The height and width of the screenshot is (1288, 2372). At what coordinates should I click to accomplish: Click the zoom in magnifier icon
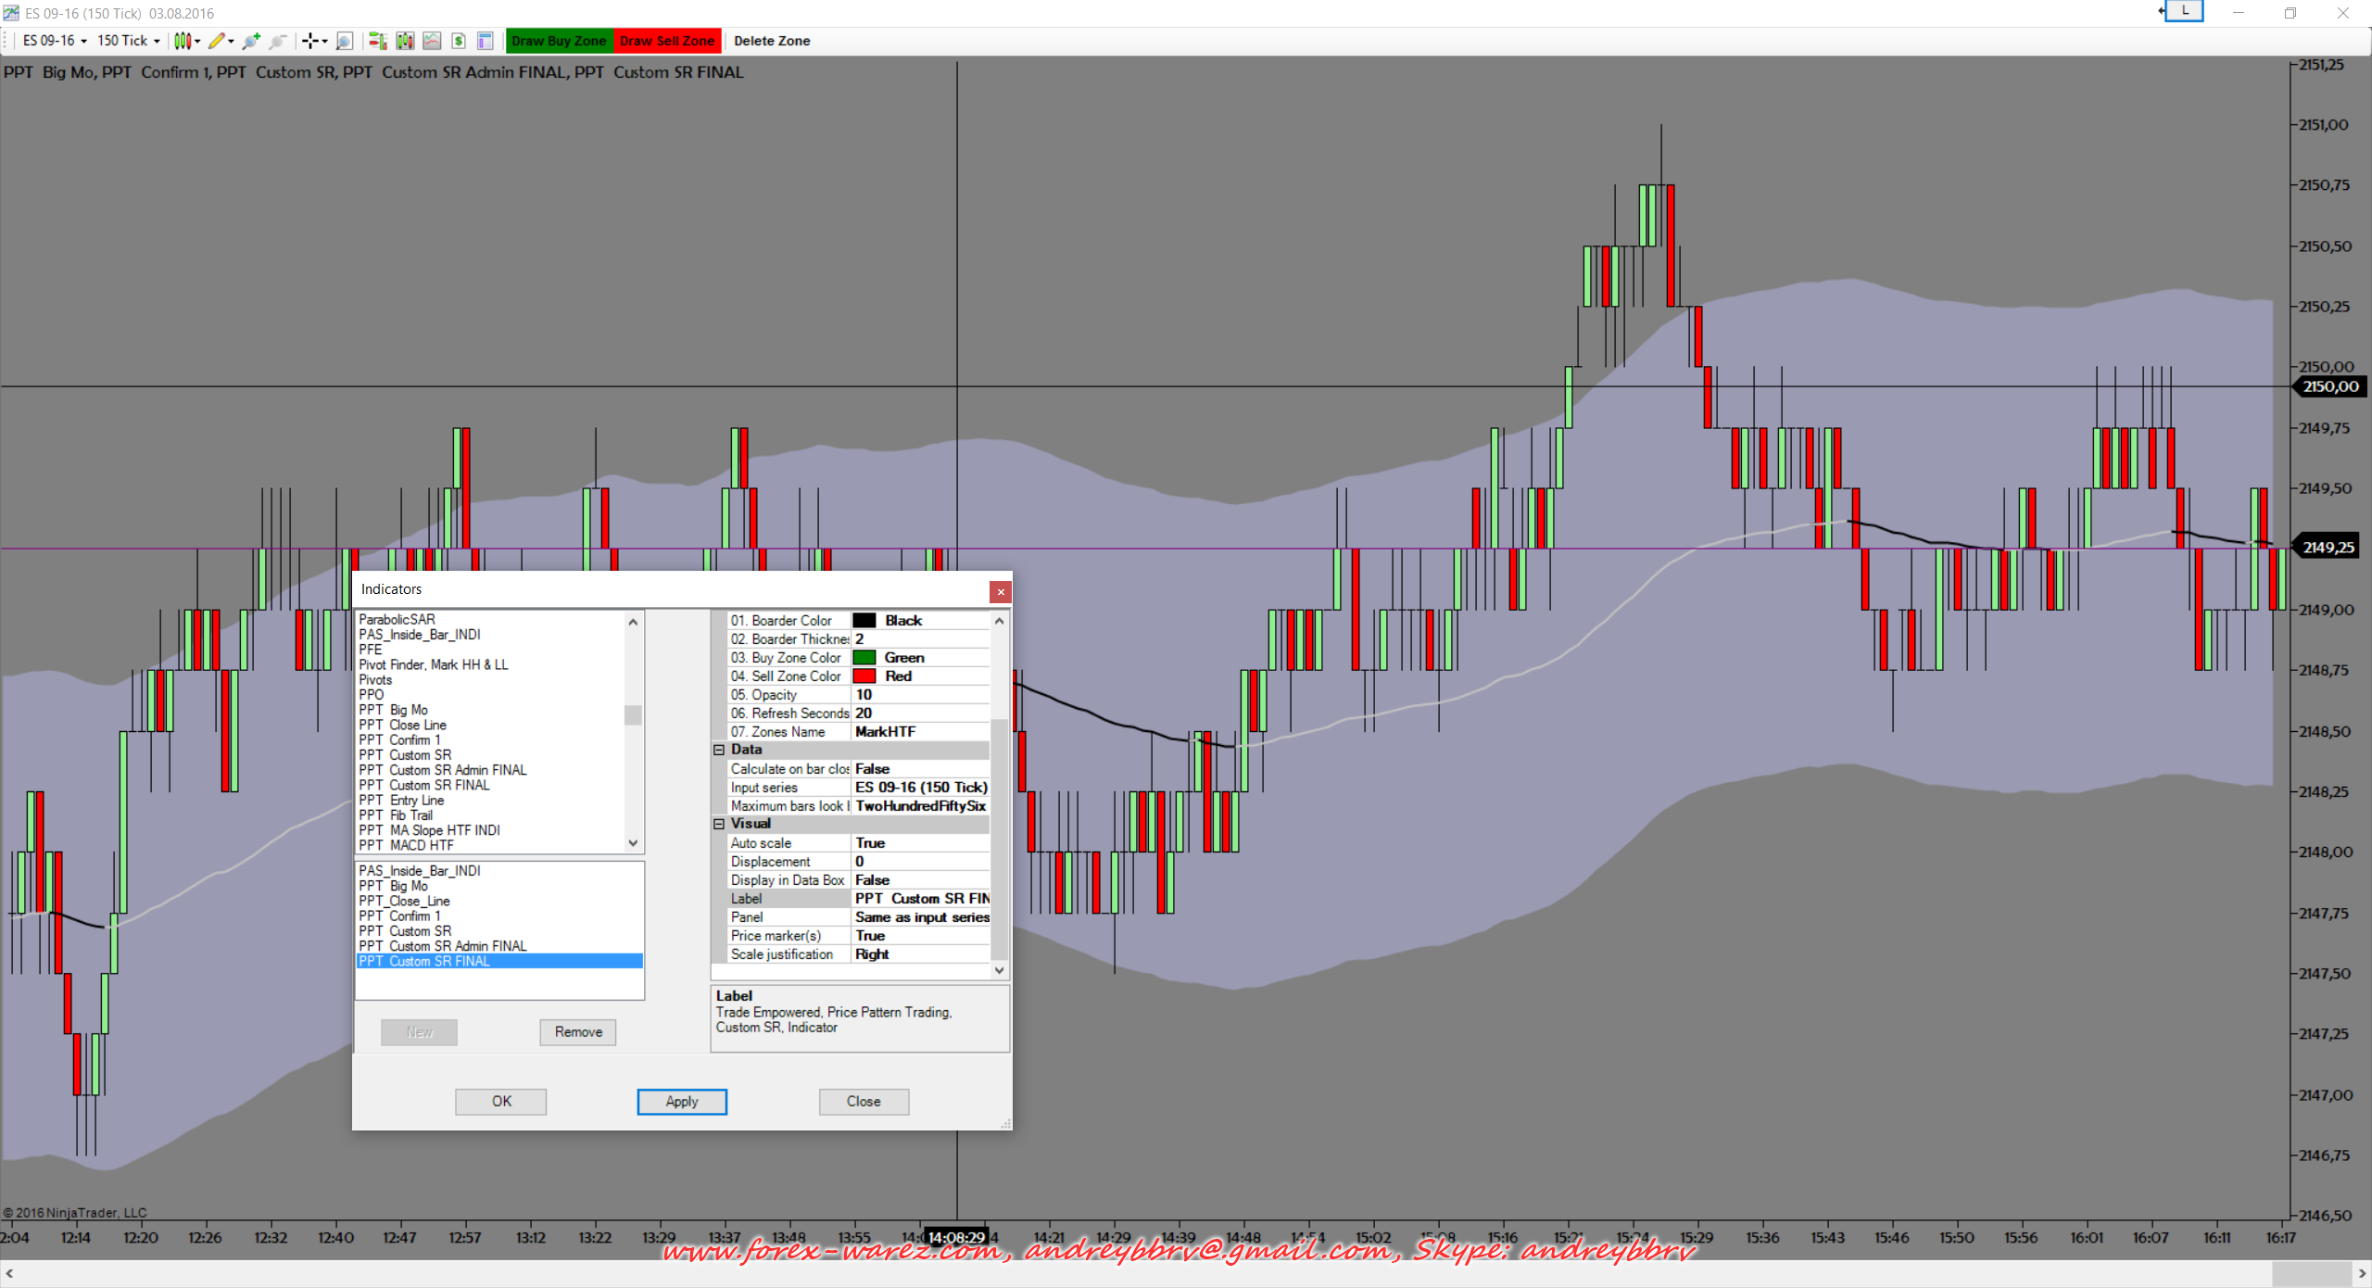[x=251, y=41]
